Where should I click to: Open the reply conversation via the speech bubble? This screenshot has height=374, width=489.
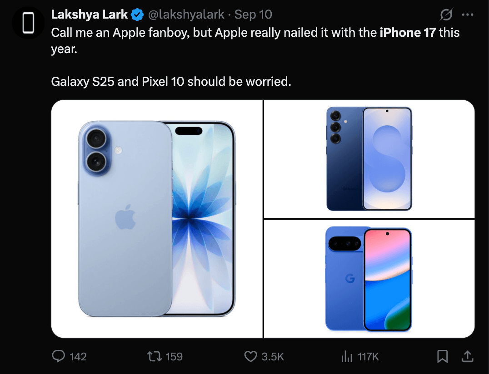click(58, 357)
